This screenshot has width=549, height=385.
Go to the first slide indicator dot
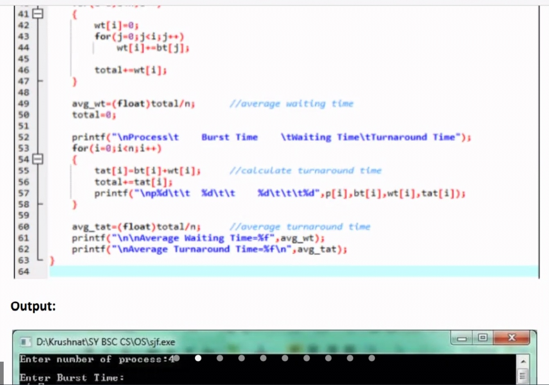point(176,358)
